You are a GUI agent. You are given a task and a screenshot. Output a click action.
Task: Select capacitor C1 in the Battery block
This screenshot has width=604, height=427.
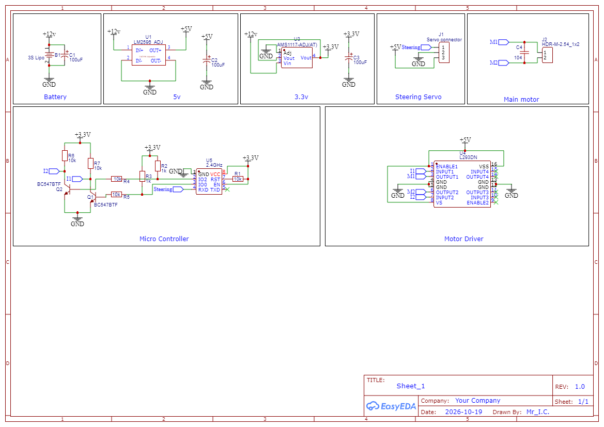coord(65,56)
